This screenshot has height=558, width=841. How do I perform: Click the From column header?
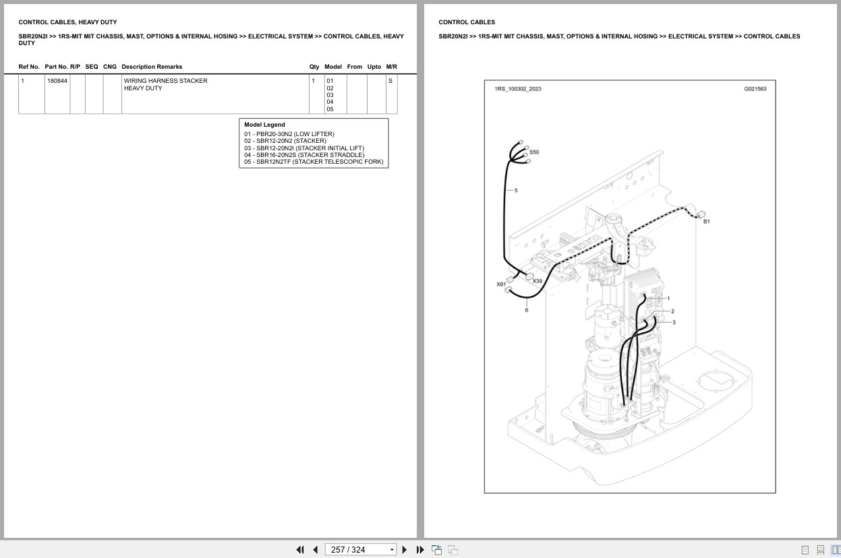[x=354, y=67]
